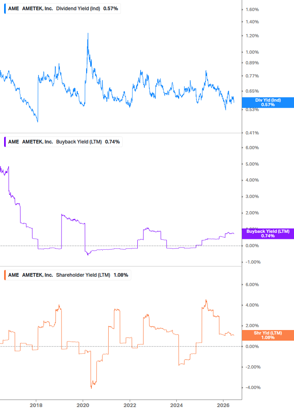Viewport: 294px width, 412px height.
Task: Click the purple color bar of Buyback Yield legend
Action: pos(5,142)
